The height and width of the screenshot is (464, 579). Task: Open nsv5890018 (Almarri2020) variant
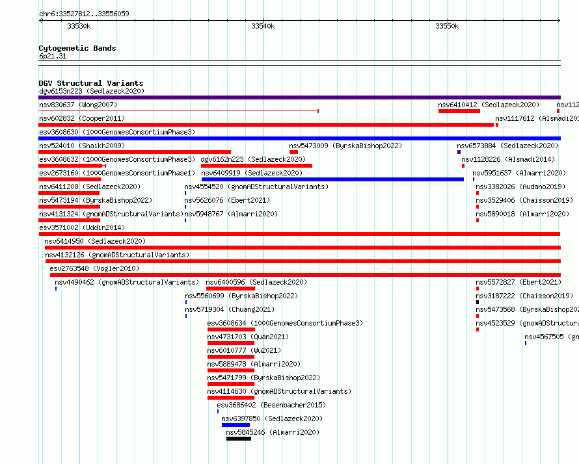coord(522,214)
